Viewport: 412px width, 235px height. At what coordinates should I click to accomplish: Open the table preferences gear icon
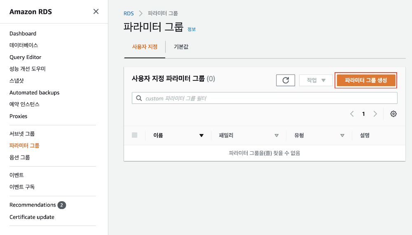pyautogui.click(x=393, y=114)
